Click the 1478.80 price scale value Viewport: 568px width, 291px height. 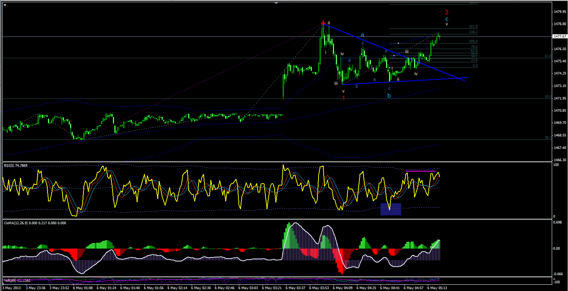click(x=560, y=24)
